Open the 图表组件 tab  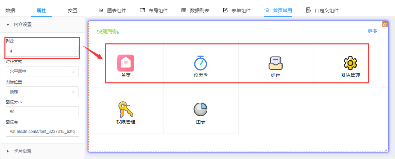point(117,11)
